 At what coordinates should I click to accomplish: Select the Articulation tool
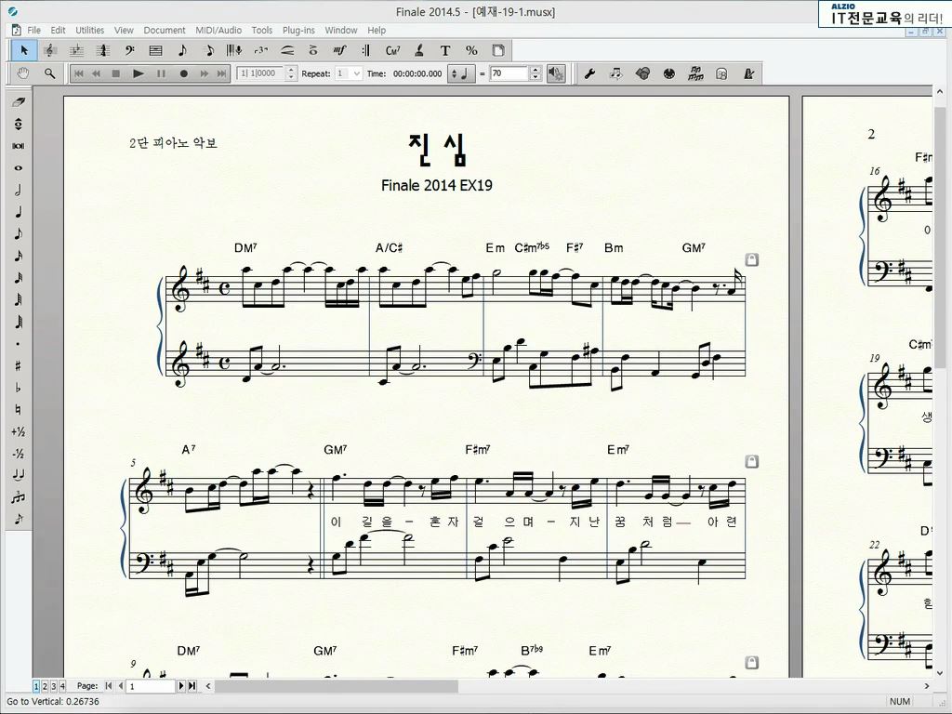pyautogui.click(x=313, y=50)
